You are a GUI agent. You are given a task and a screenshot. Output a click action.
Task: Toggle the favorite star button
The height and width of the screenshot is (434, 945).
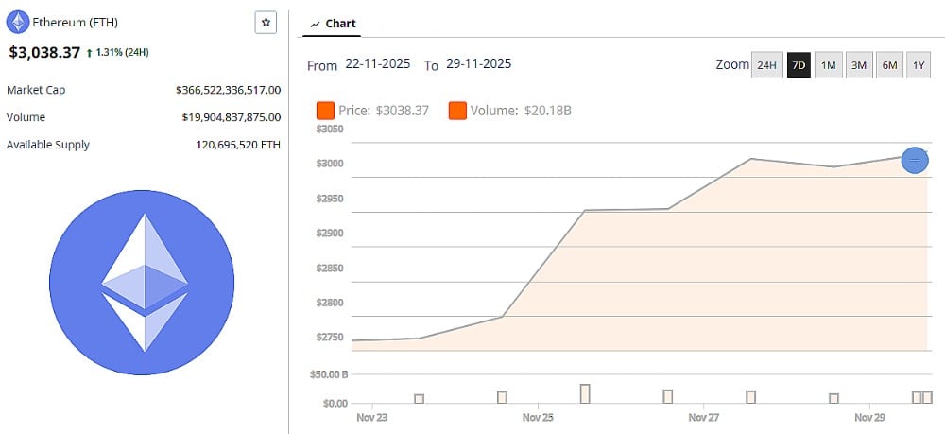point(266,23)
